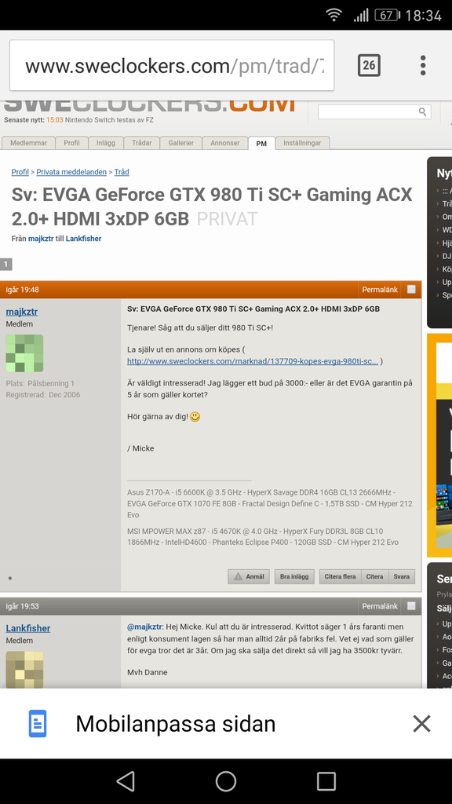This screenshot has height=804, width=452.
Task: Tap the document icon beside Mobilanpassa sidan
Action: click(38, 723)
